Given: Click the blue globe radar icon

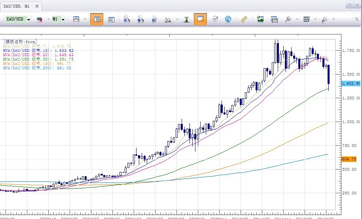Looking at the screenshot, I should [x=228, y=19].
